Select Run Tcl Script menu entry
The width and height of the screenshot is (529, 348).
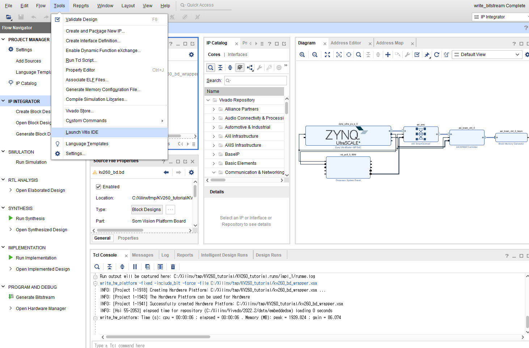coord(109,60)
